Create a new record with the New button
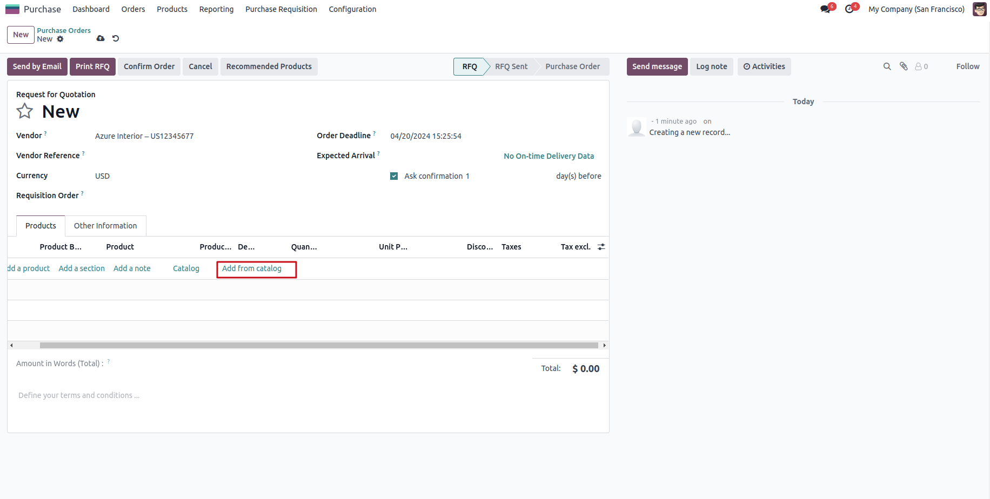990x499 pixels. pos(21,35)
